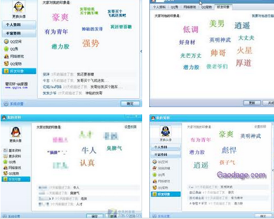Open QQ宠物 in the window showing 彪悍

coord(160,188)
